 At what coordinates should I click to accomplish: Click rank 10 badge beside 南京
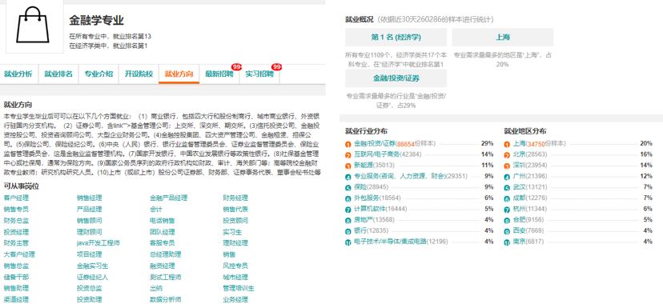coord(507,242)
